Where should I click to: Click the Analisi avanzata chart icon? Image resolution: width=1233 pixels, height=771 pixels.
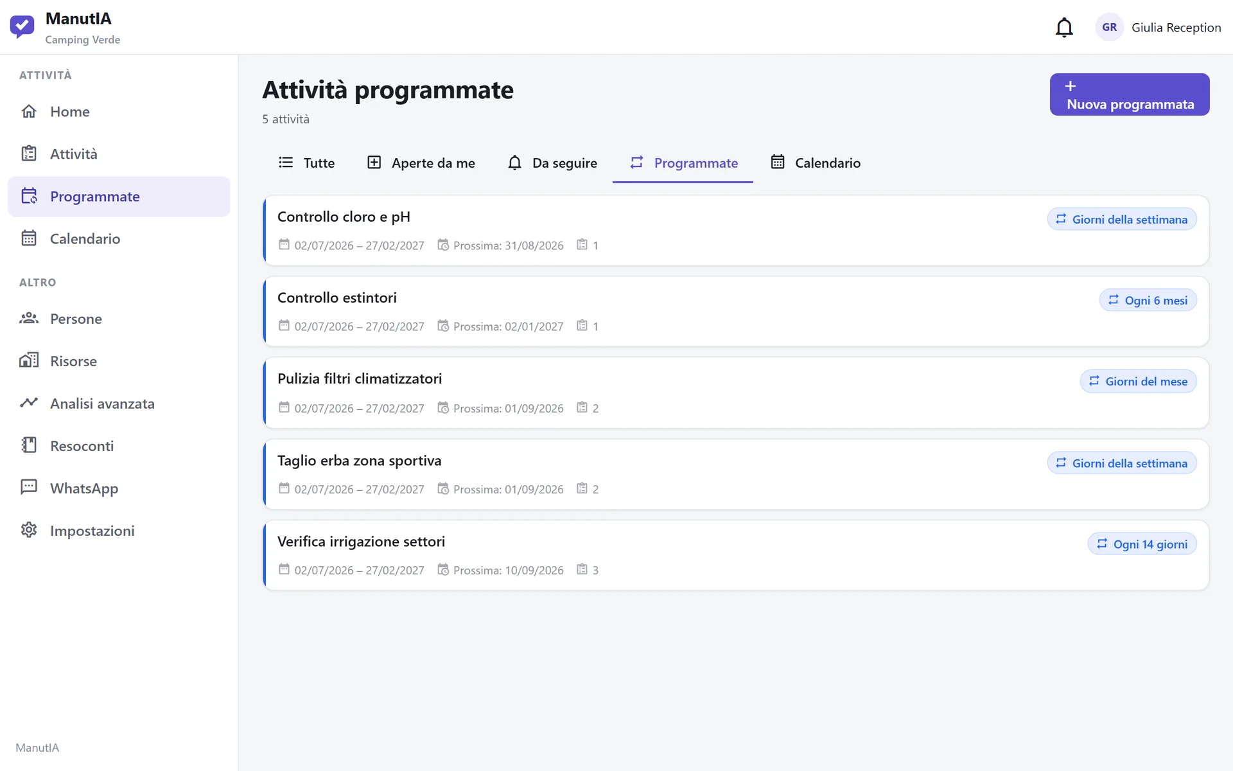[29, 403]
